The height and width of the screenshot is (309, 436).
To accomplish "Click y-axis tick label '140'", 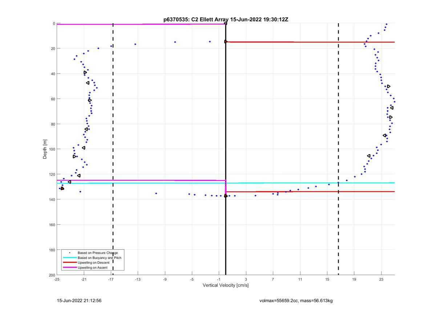I will point(52,199).
